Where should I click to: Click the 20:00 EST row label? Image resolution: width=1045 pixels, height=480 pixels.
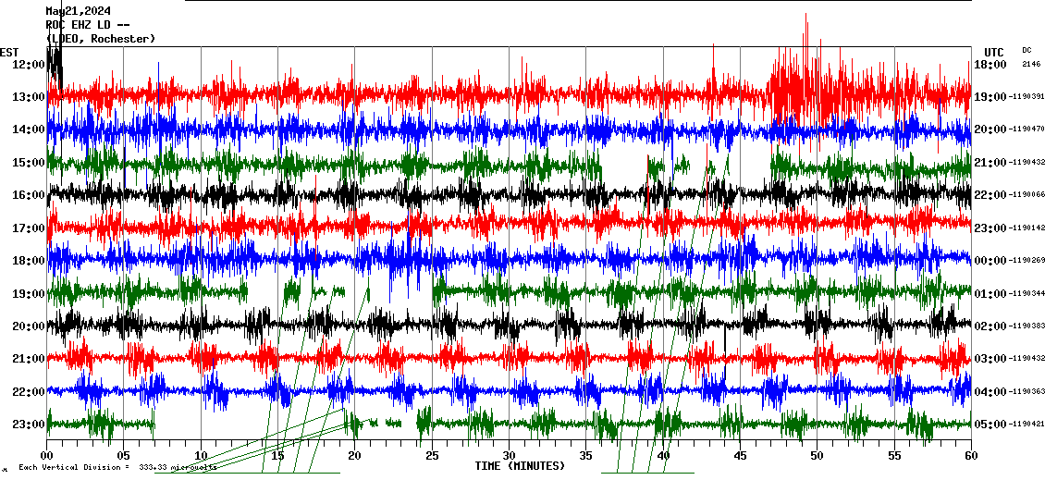[x=29, y=326]
